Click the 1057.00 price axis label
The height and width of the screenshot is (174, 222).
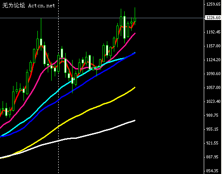[x=213, y=88]
